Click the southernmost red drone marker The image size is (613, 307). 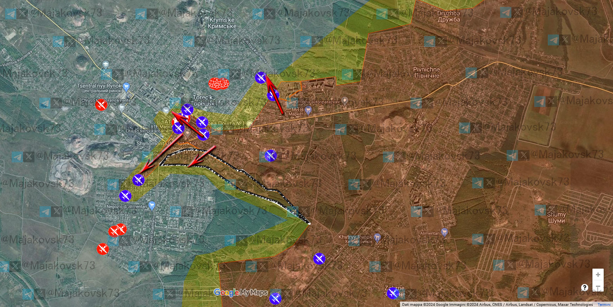(102, 249)
